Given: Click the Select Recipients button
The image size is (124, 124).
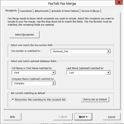Looking at the screenshot, I should [24, 35].
